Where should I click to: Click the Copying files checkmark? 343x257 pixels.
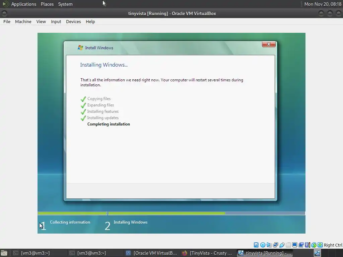[83, 99]
